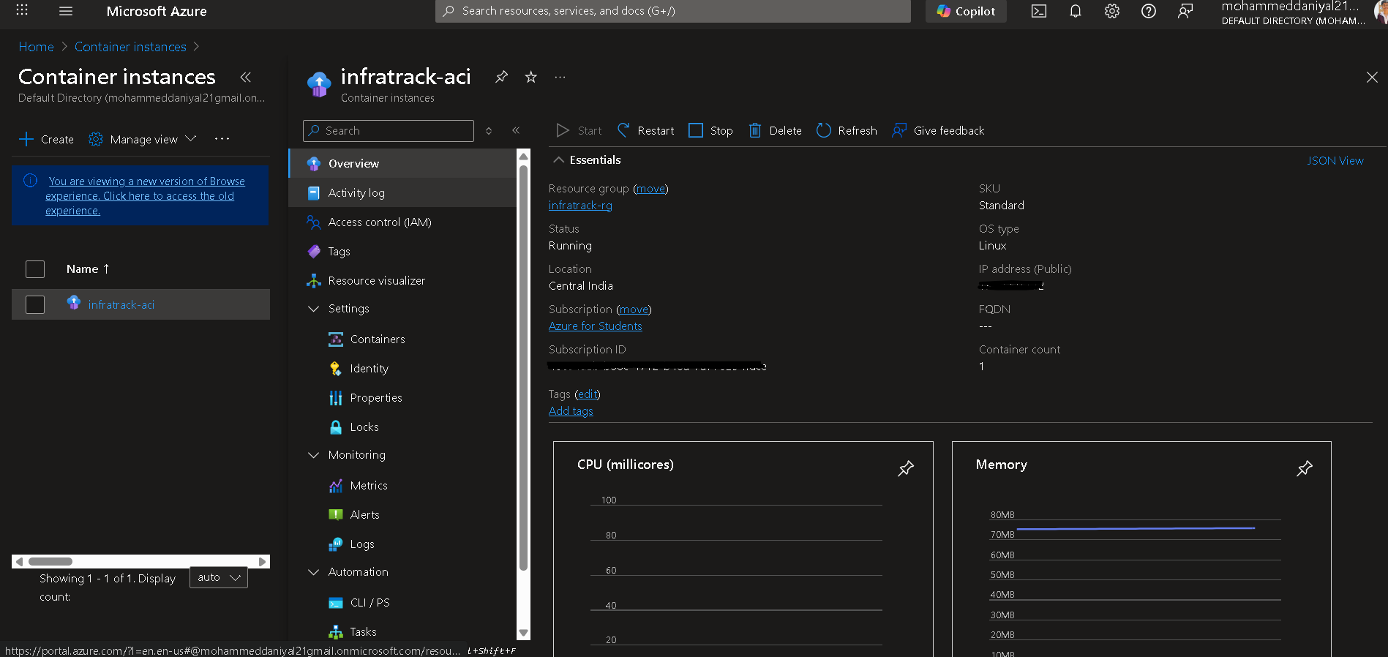
Task: Refresh the overview page
Action: click(847, 130)
